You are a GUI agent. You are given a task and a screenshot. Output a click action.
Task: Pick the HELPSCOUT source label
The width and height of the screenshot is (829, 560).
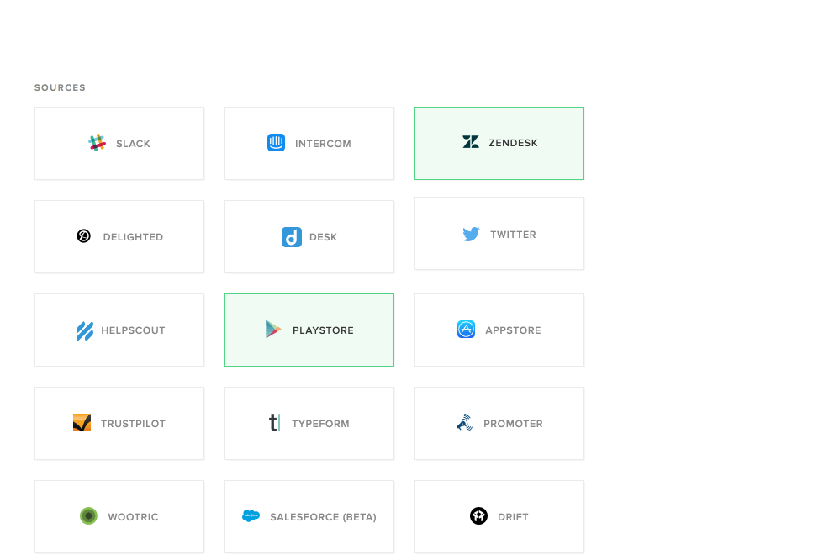click(x=133, y=330)
